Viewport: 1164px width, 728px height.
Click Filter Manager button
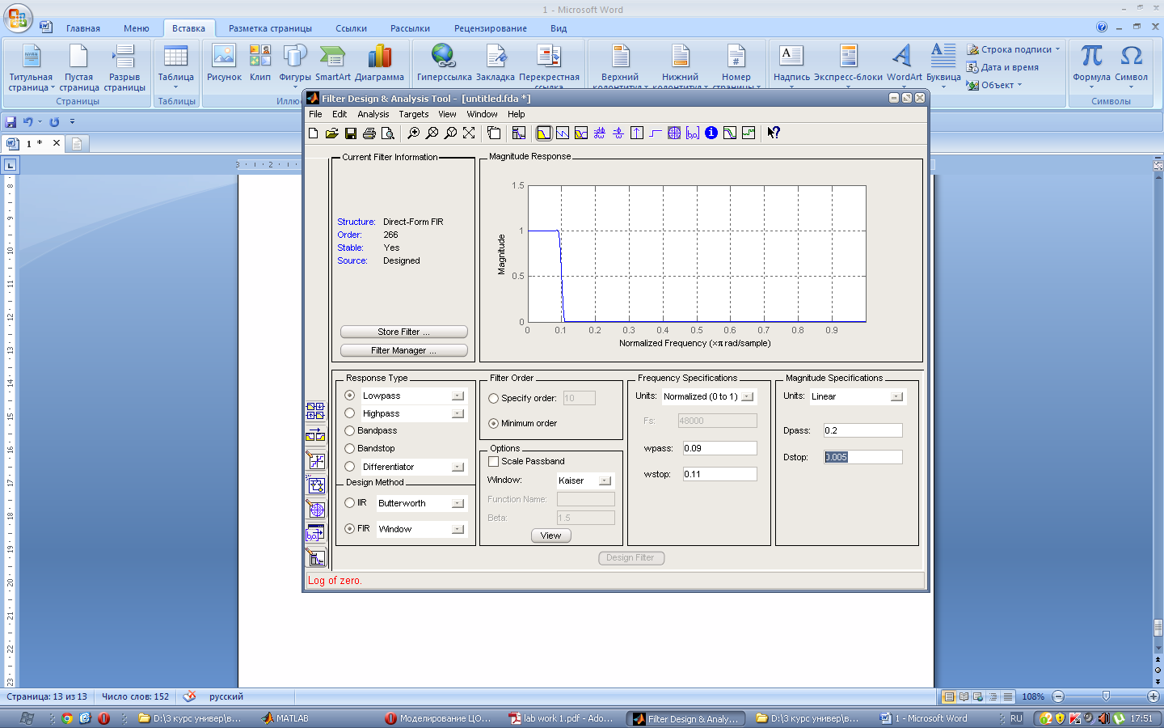(404, 351)
